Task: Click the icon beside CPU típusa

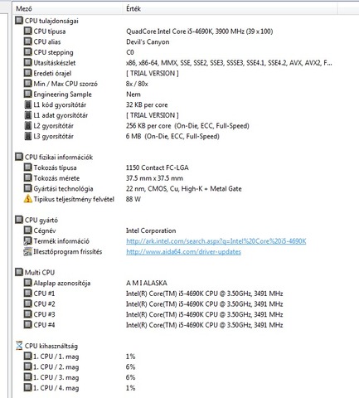Action: tap(27, 31)
